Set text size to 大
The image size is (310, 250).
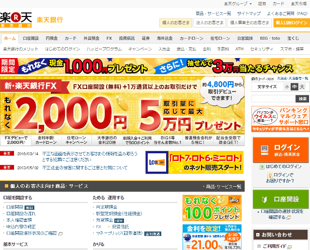302,87
